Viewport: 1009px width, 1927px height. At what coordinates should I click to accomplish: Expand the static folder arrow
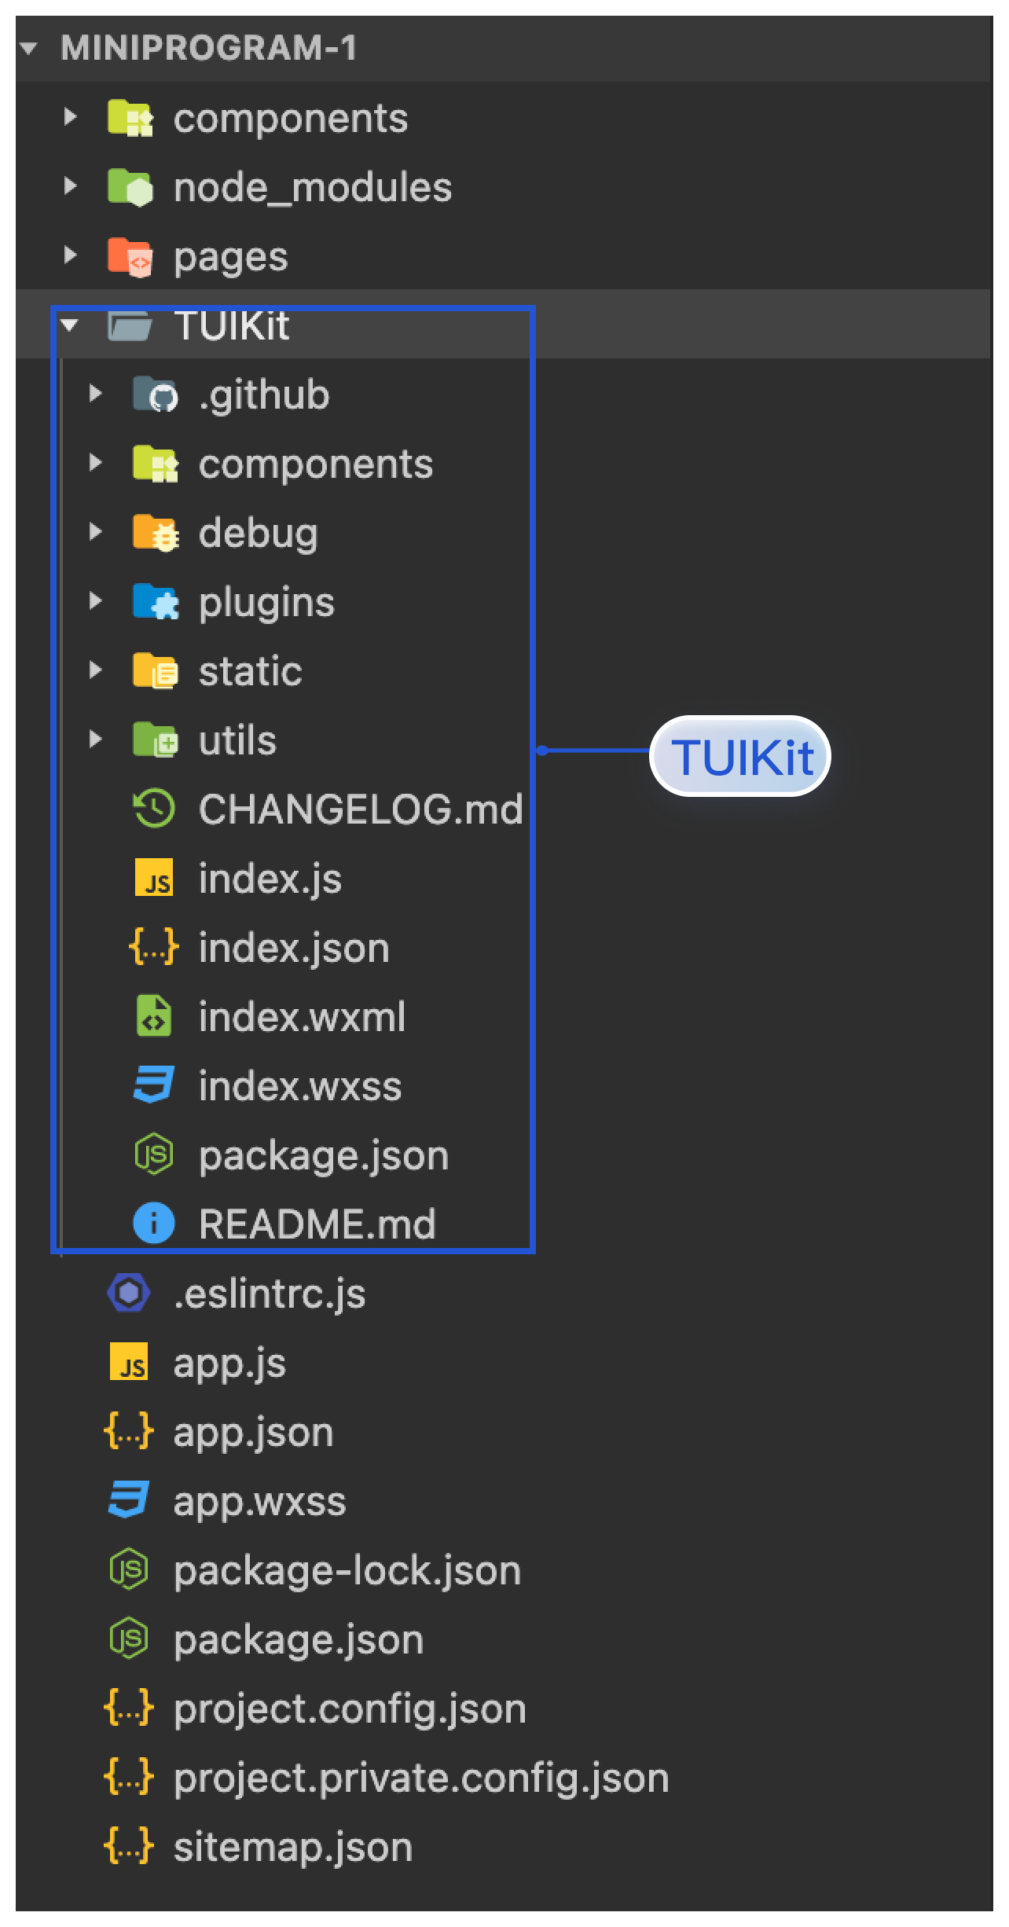point(95,670)
